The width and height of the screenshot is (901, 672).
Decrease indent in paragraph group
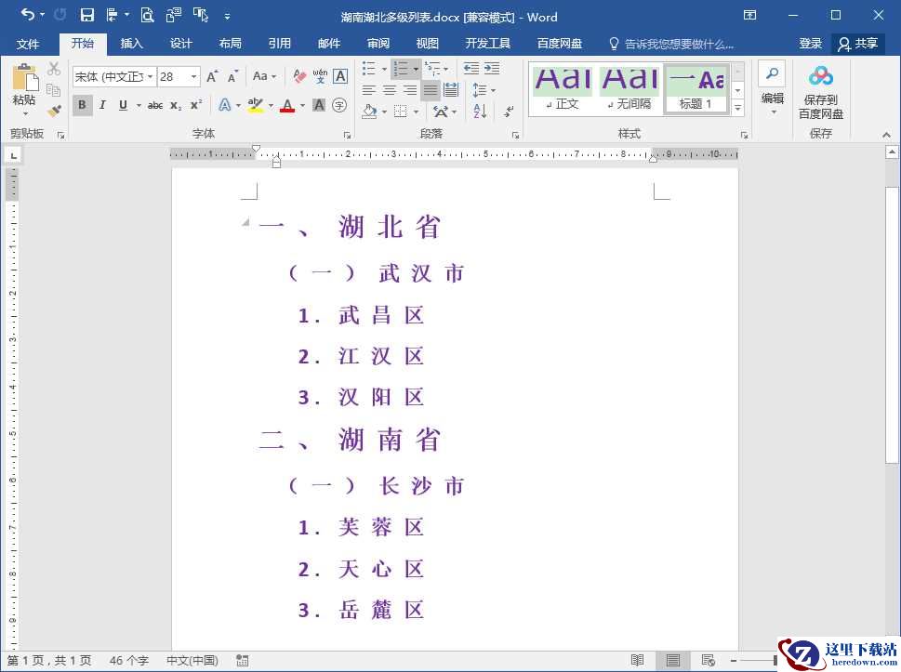coord(471,69)
